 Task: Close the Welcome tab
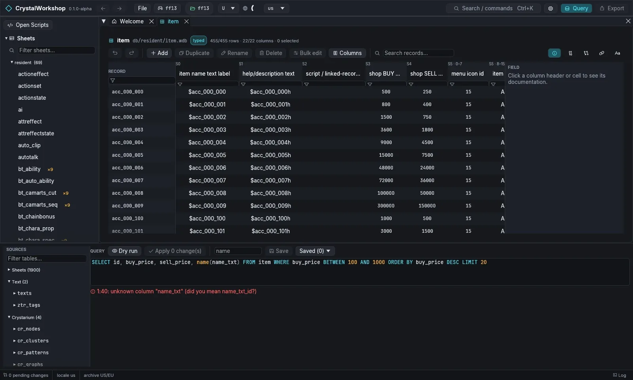pyautogui.click(x=152, y=21)
